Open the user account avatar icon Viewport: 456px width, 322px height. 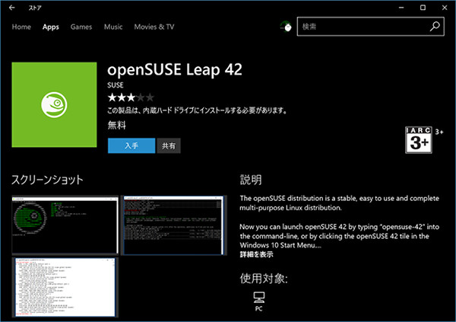coord(286,27)
